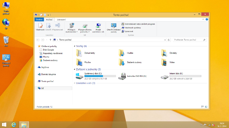This screenshot has height=128, width=229.
Task: Open the Otevřít Ovládací panely ribbon icon
Action: pos(114,27)
